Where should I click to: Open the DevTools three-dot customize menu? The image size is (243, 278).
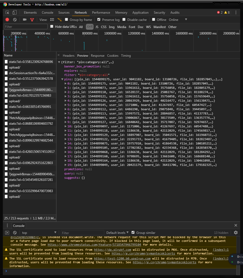click(x=236, y=13)
